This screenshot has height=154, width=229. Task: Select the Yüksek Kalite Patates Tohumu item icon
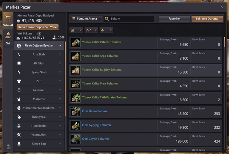pyautogui.click(x=76, y=42)
